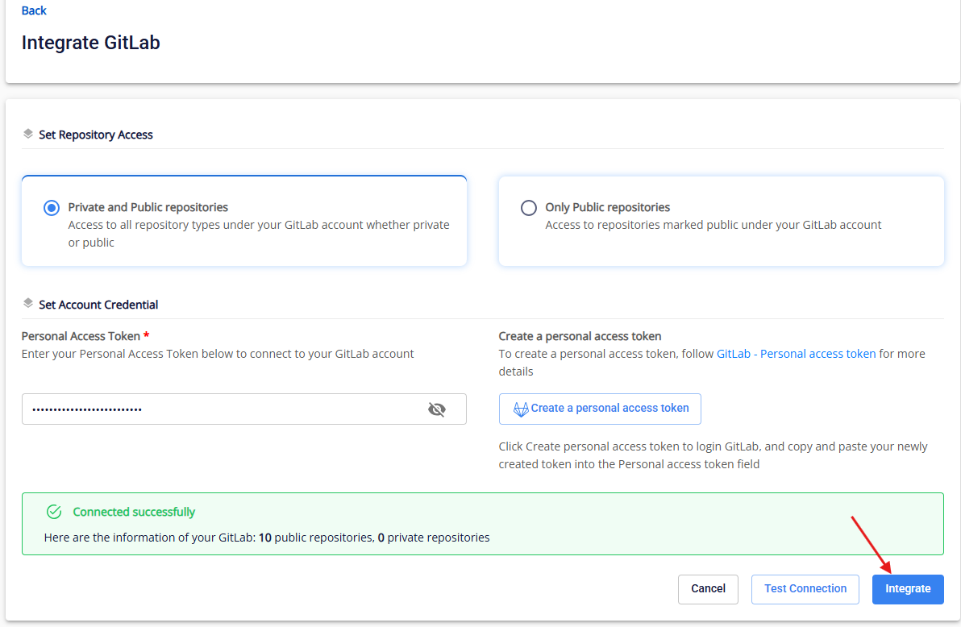The image size is (961, 627).
Task: Click the green Connected successfully checkmark icon
Action: [x=54, y=512]
